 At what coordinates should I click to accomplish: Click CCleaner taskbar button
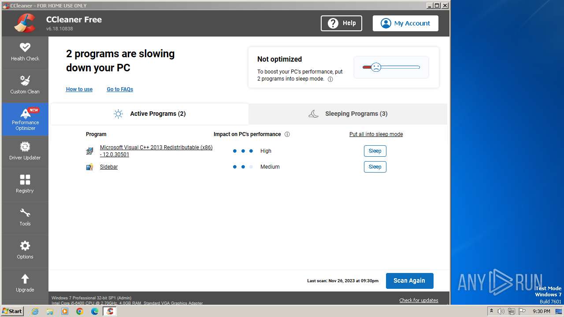(110, 311)
